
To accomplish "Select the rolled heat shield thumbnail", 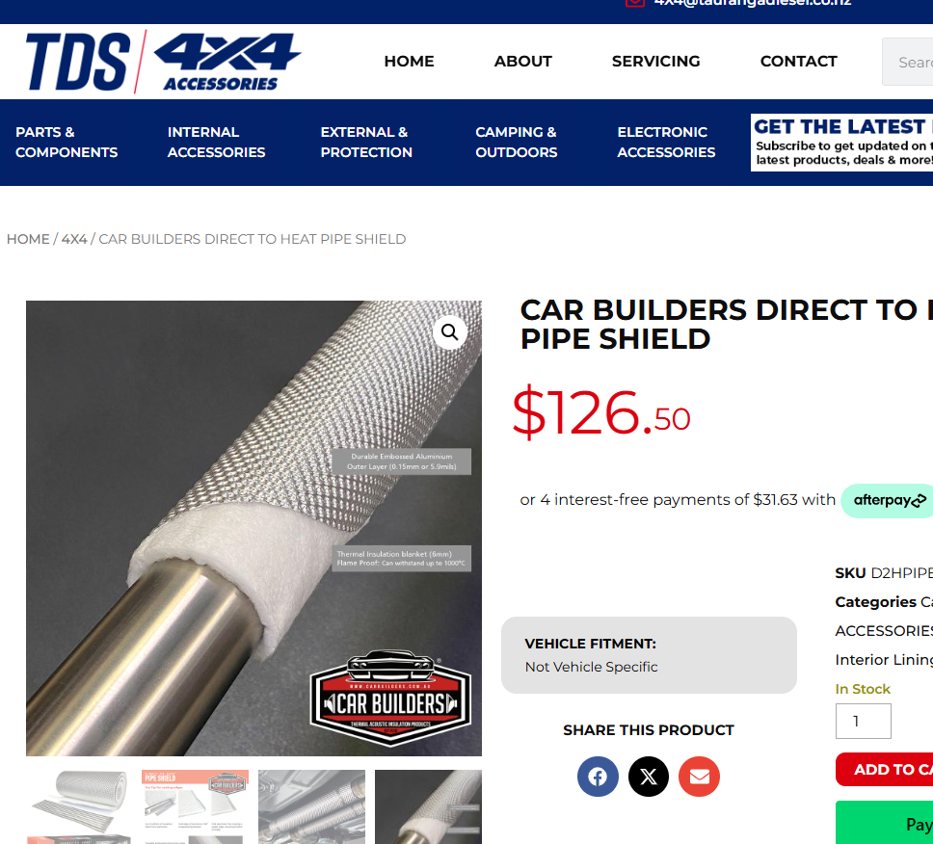I will pos(78,806).
